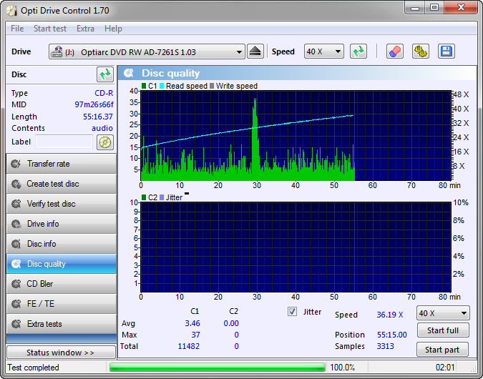Click the C1 Total value 11482
Screen dimensions: 483x379
(x=189, y=346)
